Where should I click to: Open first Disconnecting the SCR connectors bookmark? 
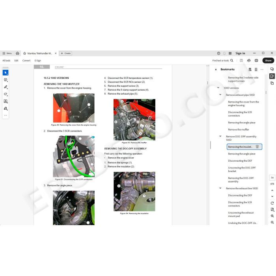(240, 114)
